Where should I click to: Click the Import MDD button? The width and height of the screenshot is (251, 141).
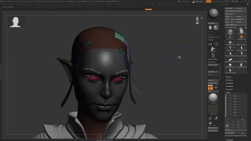230,133
